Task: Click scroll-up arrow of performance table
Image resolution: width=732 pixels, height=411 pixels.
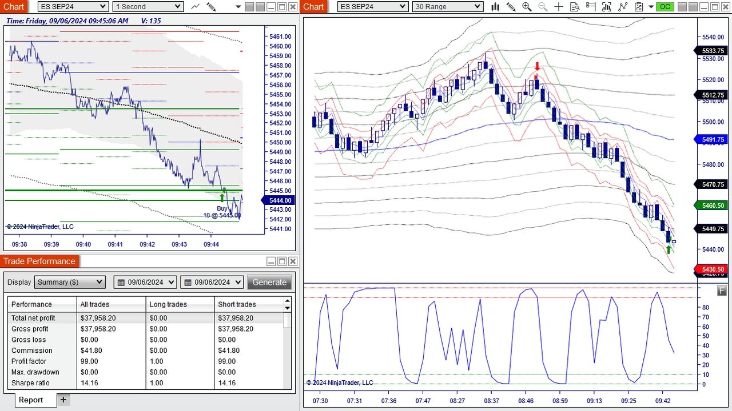Action: point(287,300)
